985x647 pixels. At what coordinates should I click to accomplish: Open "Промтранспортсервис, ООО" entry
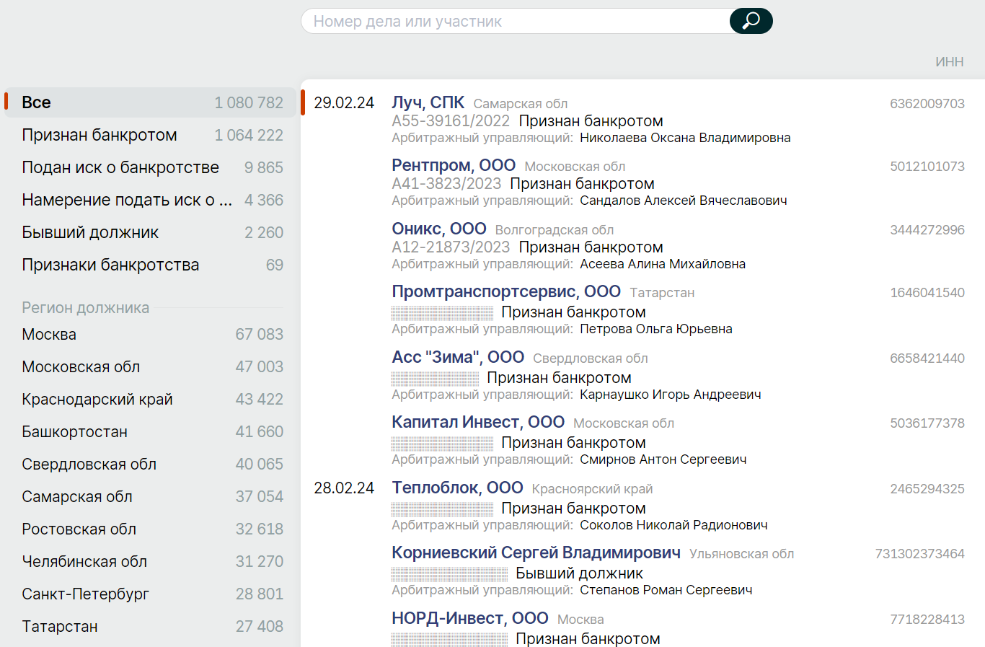pos(506,291)
